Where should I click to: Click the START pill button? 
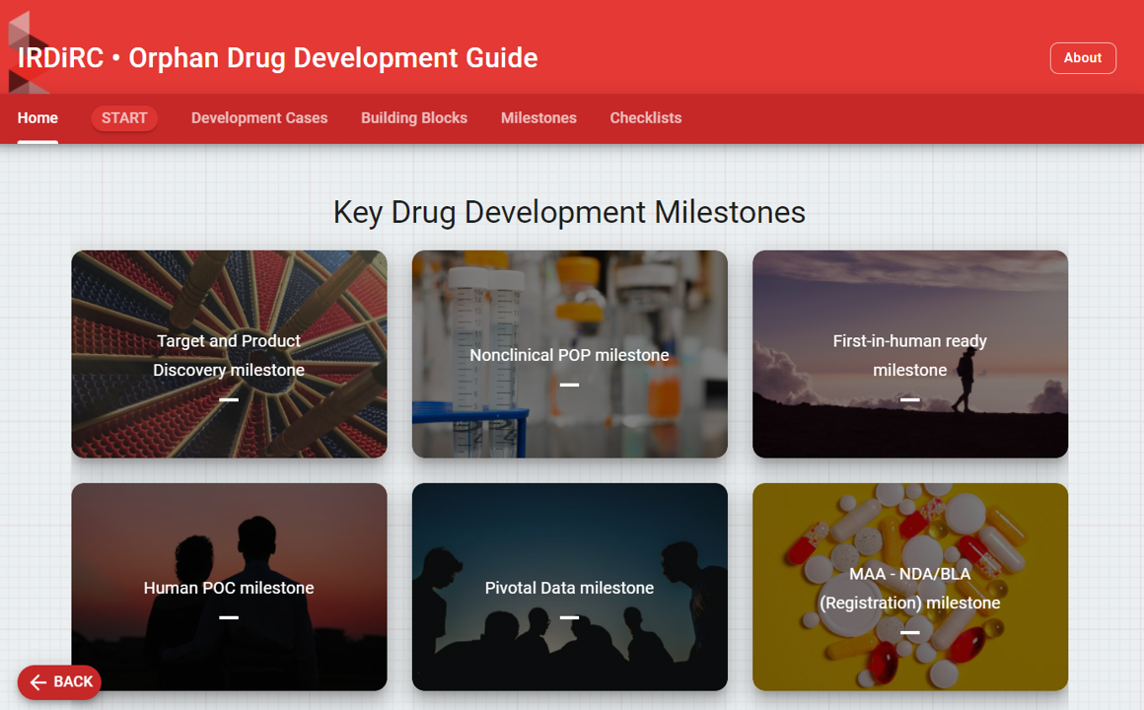point(124,118)
